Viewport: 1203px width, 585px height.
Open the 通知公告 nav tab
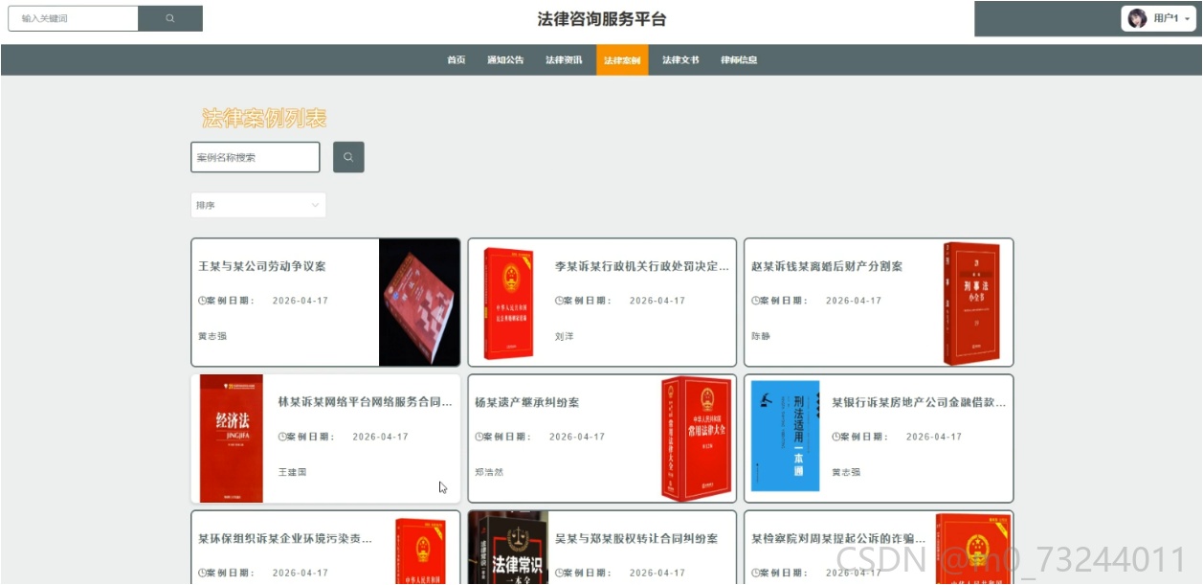[505, 60]
